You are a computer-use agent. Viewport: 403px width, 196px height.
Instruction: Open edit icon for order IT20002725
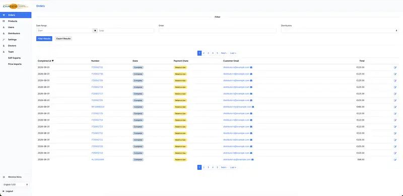point(395,114)
